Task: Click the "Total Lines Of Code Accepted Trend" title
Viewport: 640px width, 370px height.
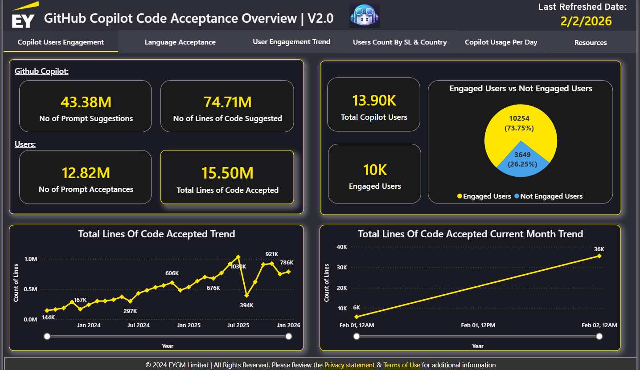Action: pos(156,234)
